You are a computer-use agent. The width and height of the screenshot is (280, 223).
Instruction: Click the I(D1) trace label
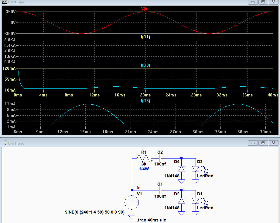tap(145, 37)
